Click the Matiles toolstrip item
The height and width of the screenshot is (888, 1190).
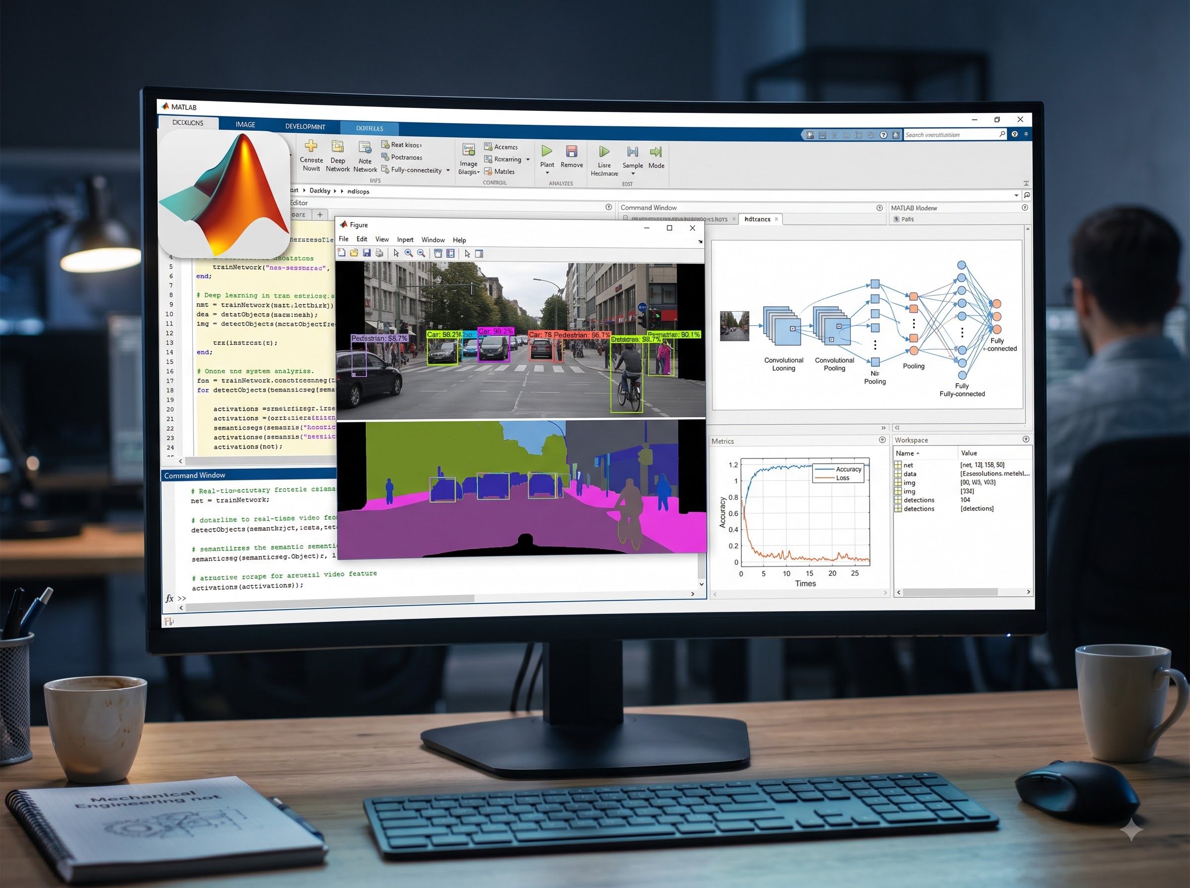coord(499,171)
